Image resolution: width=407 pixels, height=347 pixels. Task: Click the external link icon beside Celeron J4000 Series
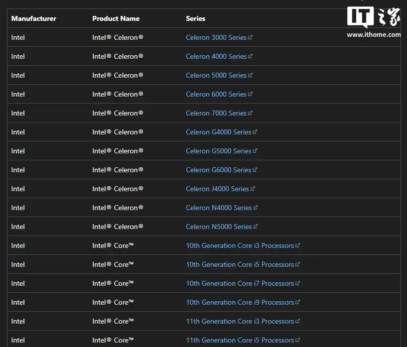pos(252,188)
